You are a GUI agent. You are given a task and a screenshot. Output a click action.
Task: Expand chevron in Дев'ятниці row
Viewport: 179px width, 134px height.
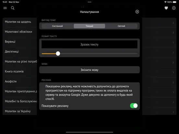173,52
